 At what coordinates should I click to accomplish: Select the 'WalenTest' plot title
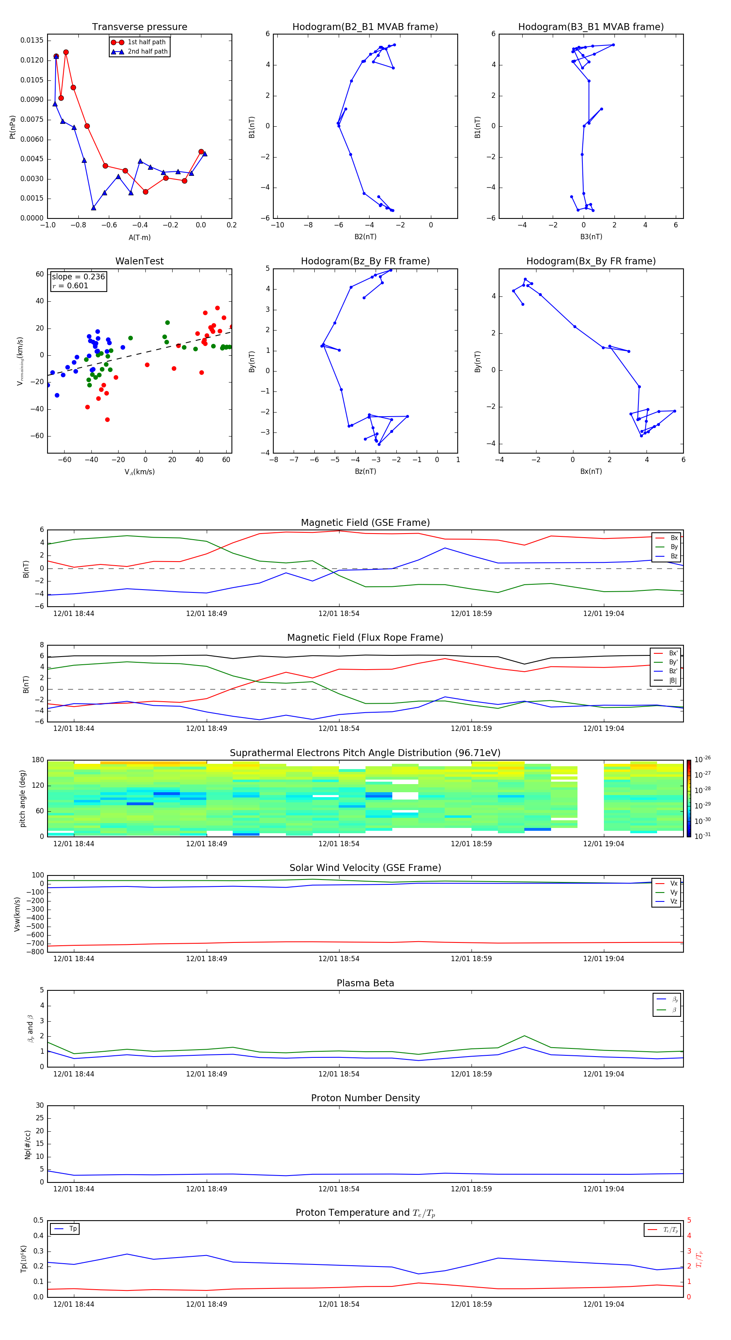pyautogui.click(x=139, y=261)
